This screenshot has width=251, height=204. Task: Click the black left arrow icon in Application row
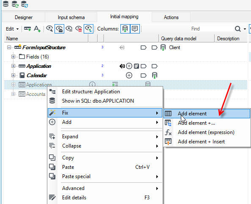click(122, 66)
